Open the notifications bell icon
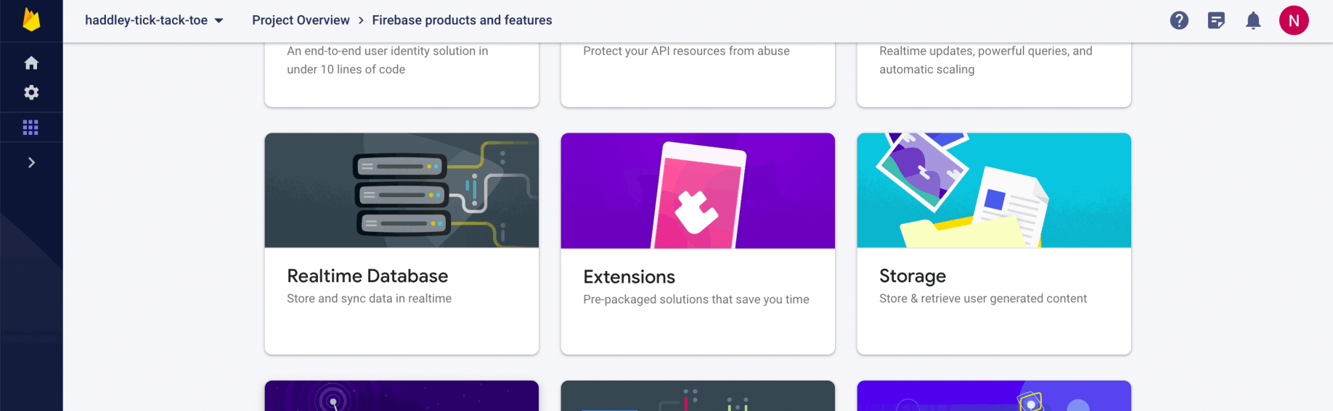1333x411 pixels. pyautogui.click(x=1253, y=20)
